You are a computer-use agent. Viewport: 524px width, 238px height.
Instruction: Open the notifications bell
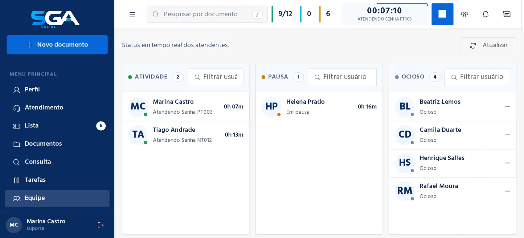point(485,14)
